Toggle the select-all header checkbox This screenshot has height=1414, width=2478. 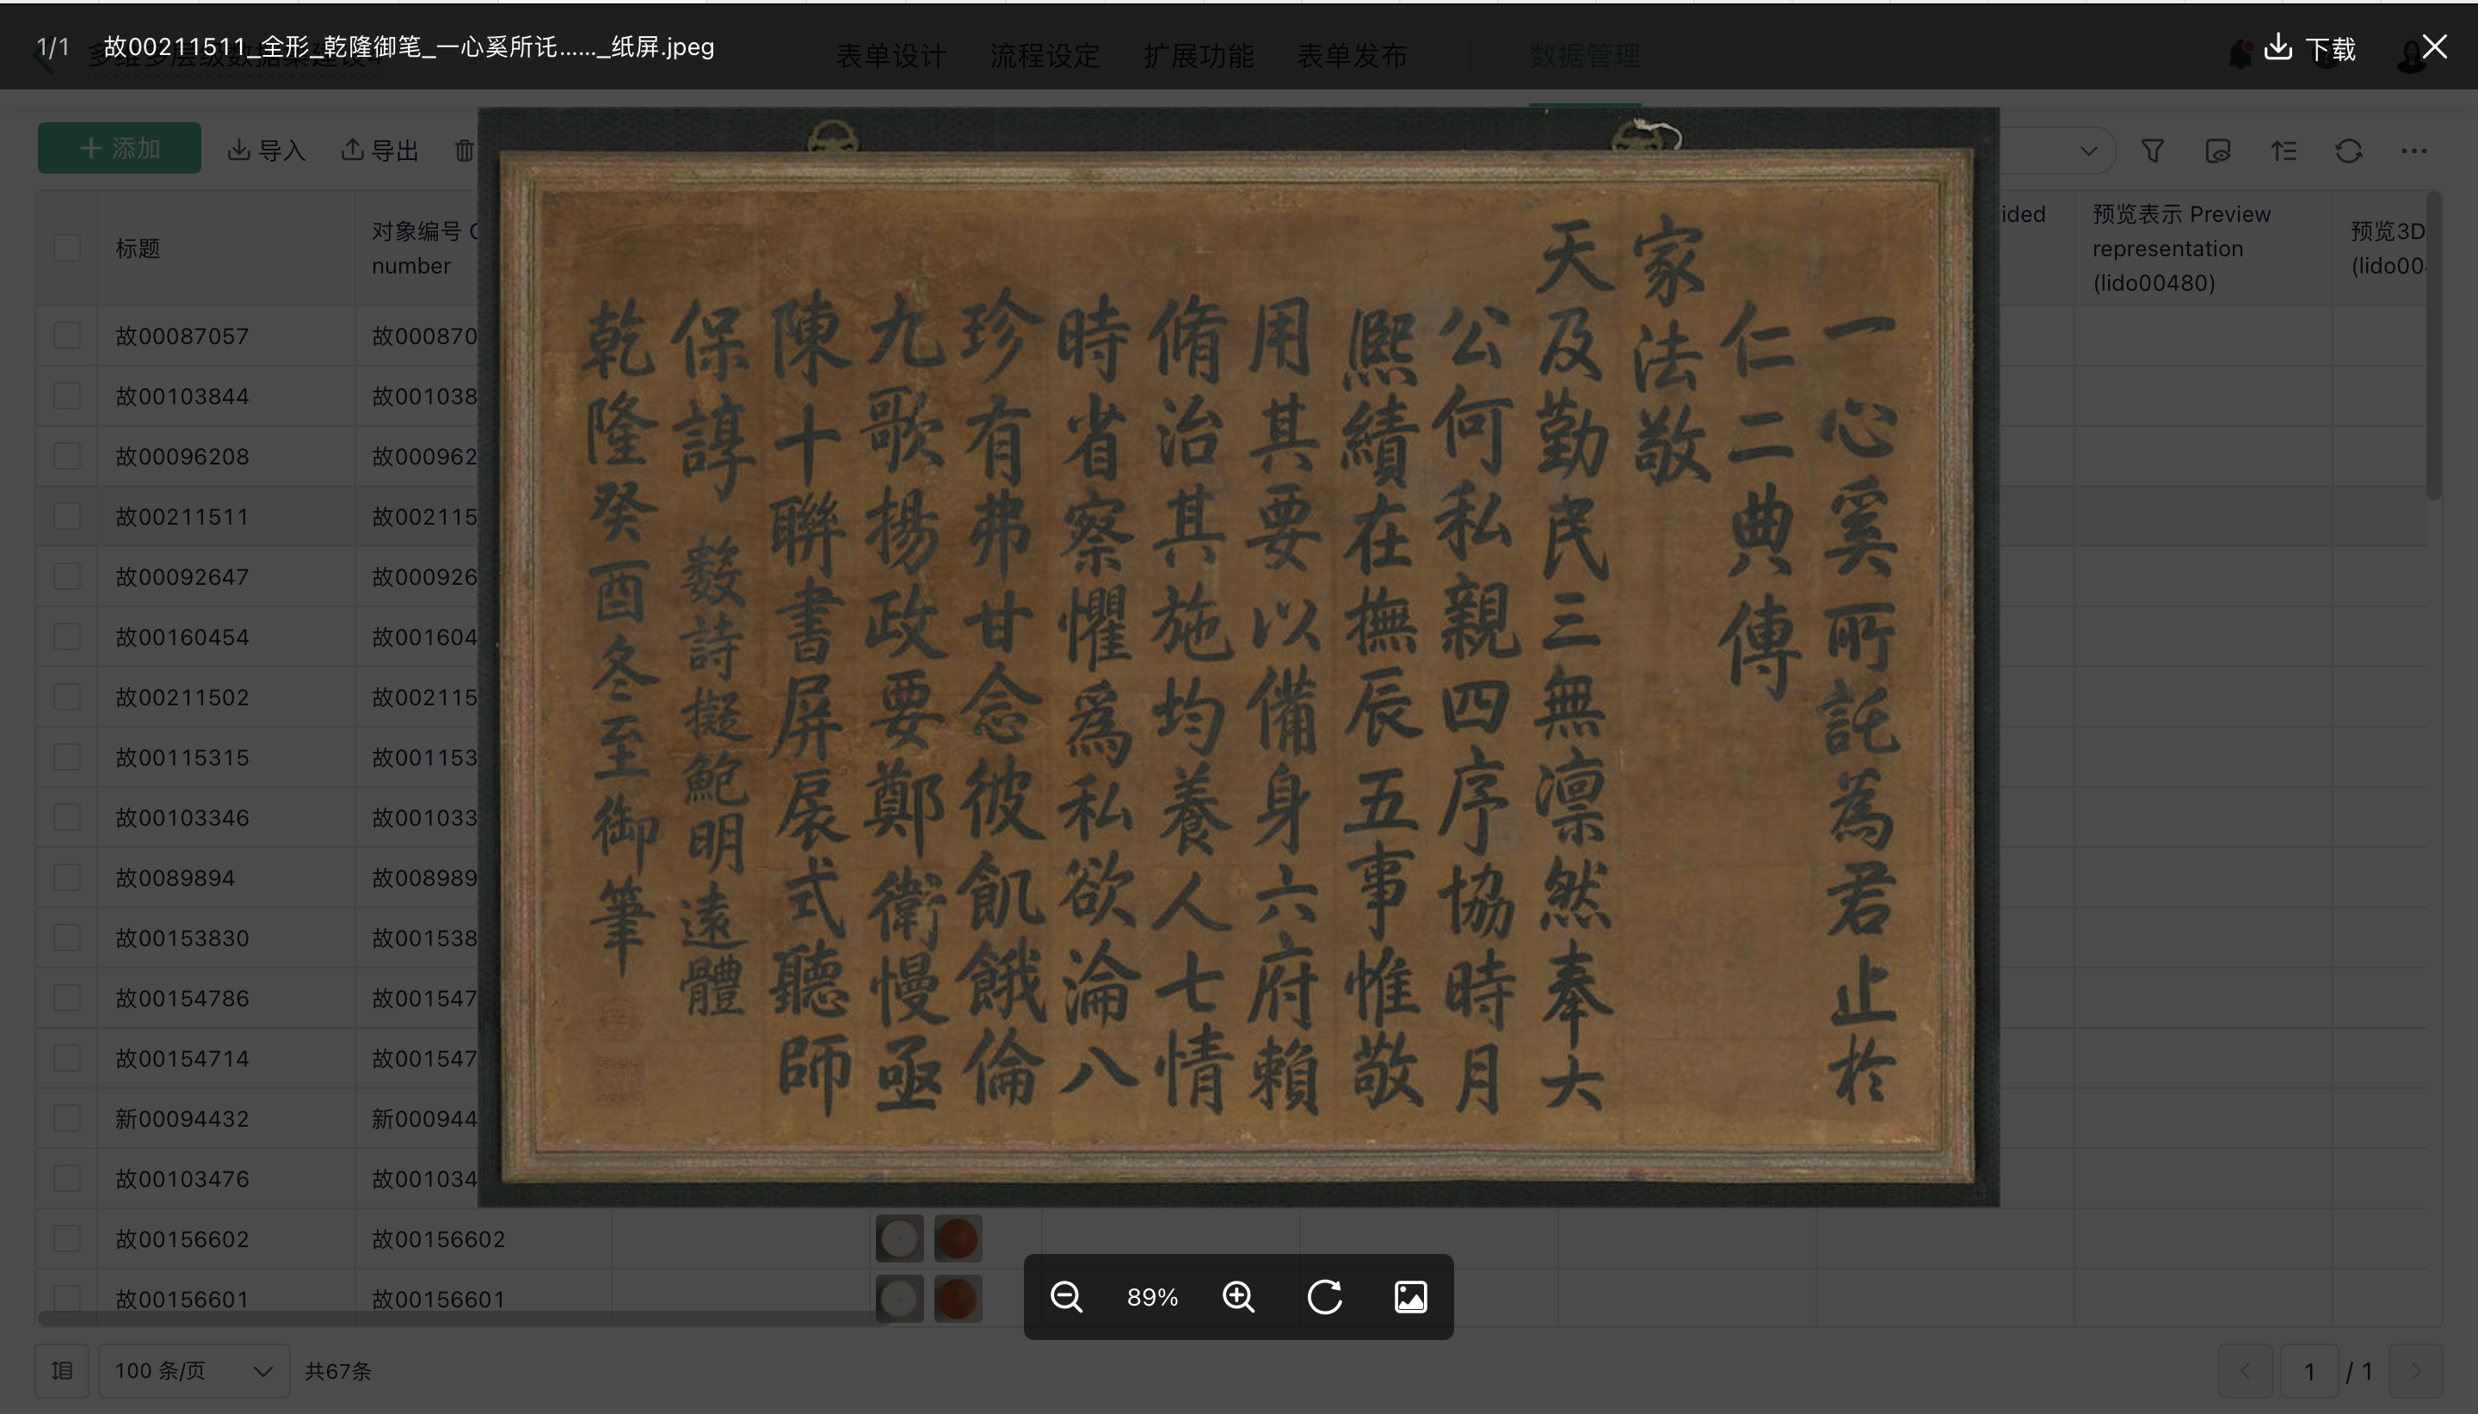(x=67, y=248)
